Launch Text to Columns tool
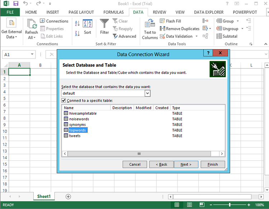 pyautogui.click(x=150, y=29)
